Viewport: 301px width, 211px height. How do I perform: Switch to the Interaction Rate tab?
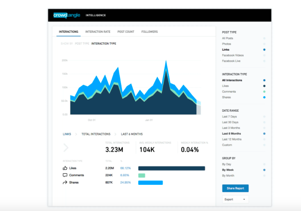(x=98, y=32)
